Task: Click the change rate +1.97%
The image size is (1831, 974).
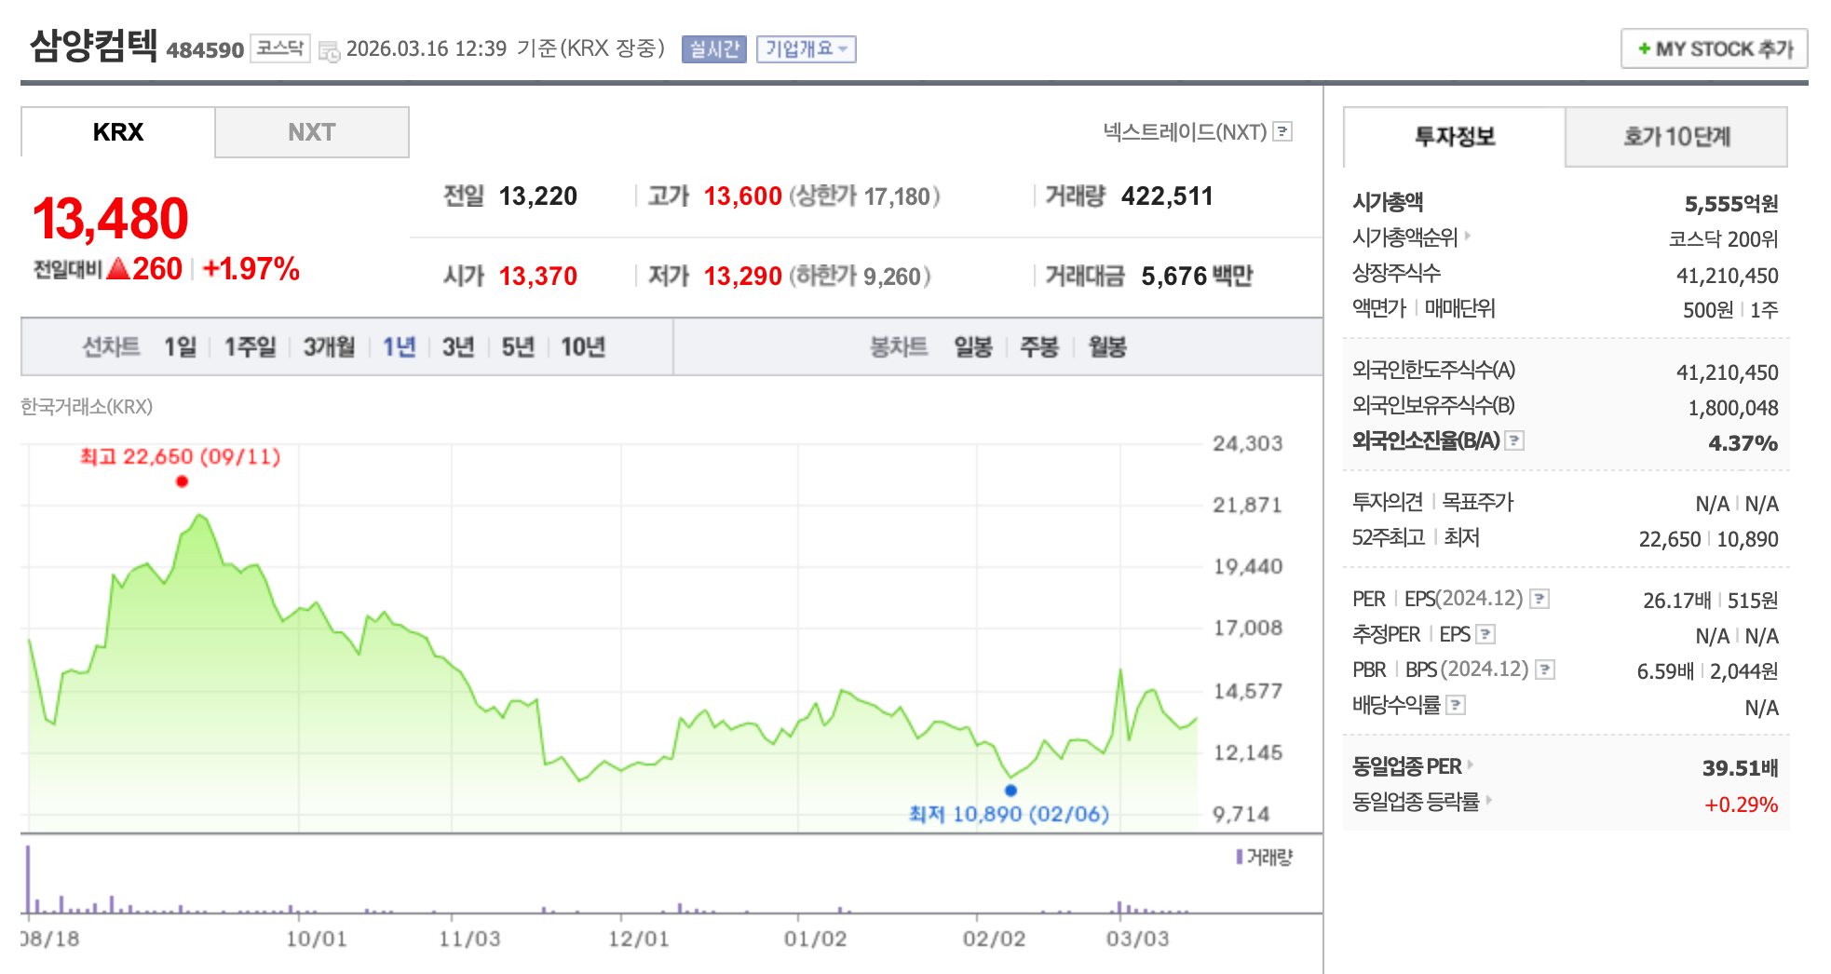Action: [251, 269]
